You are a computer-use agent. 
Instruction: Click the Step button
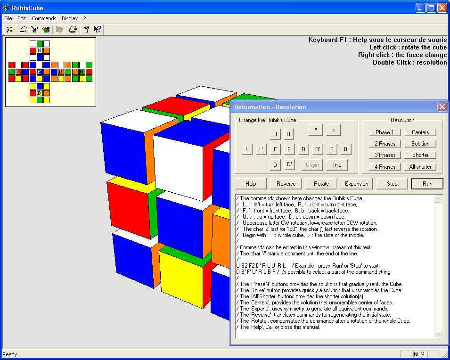click(x=392, y=184)
